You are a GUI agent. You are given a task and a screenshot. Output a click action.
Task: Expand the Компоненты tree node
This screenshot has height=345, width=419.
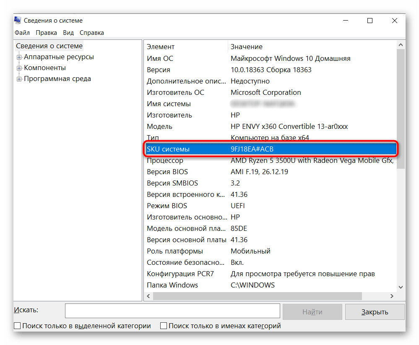coord(19,68)
